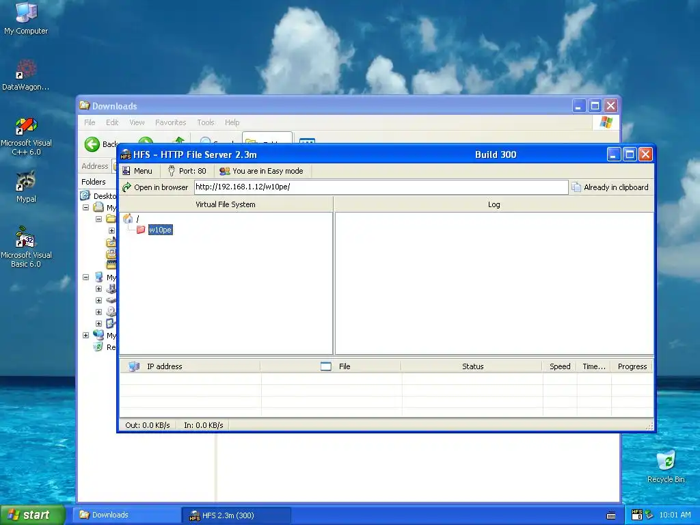Click the users icon for Easy mode
The image size is (700, 525).
click(x=224, y=171)
